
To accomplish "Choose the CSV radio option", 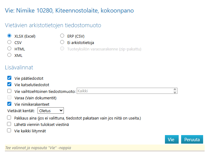I will pos(9,42).
